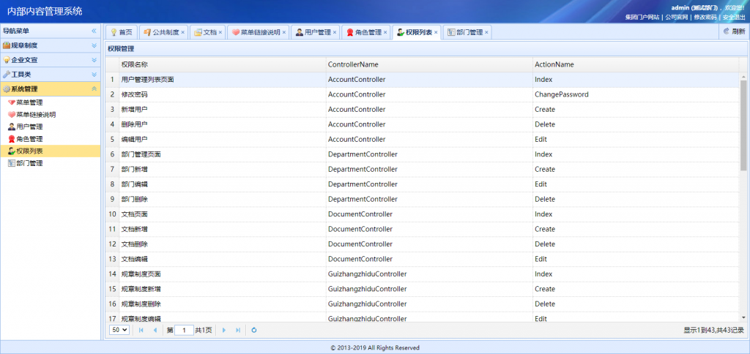Click the page number input field
This screenshot has height=354, width=750.
[x=184, y=330]
